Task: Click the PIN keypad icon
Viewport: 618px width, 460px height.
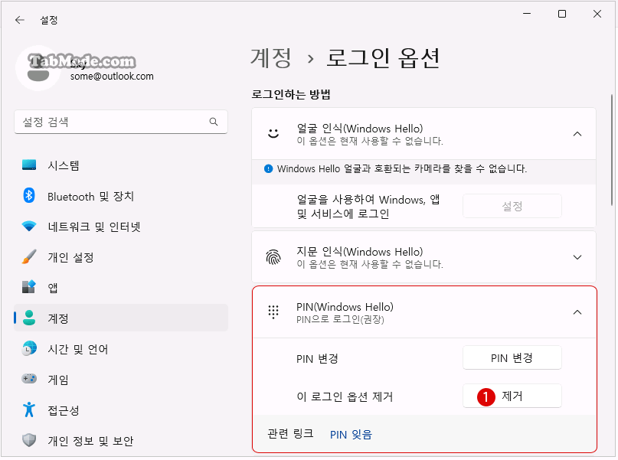Action: [x=273, y=312]
